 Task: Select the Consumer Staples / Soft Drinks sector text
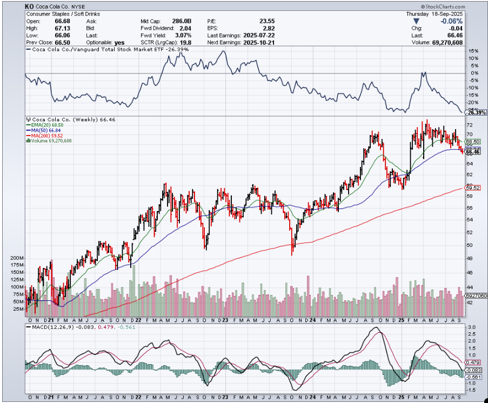[63, 14]
